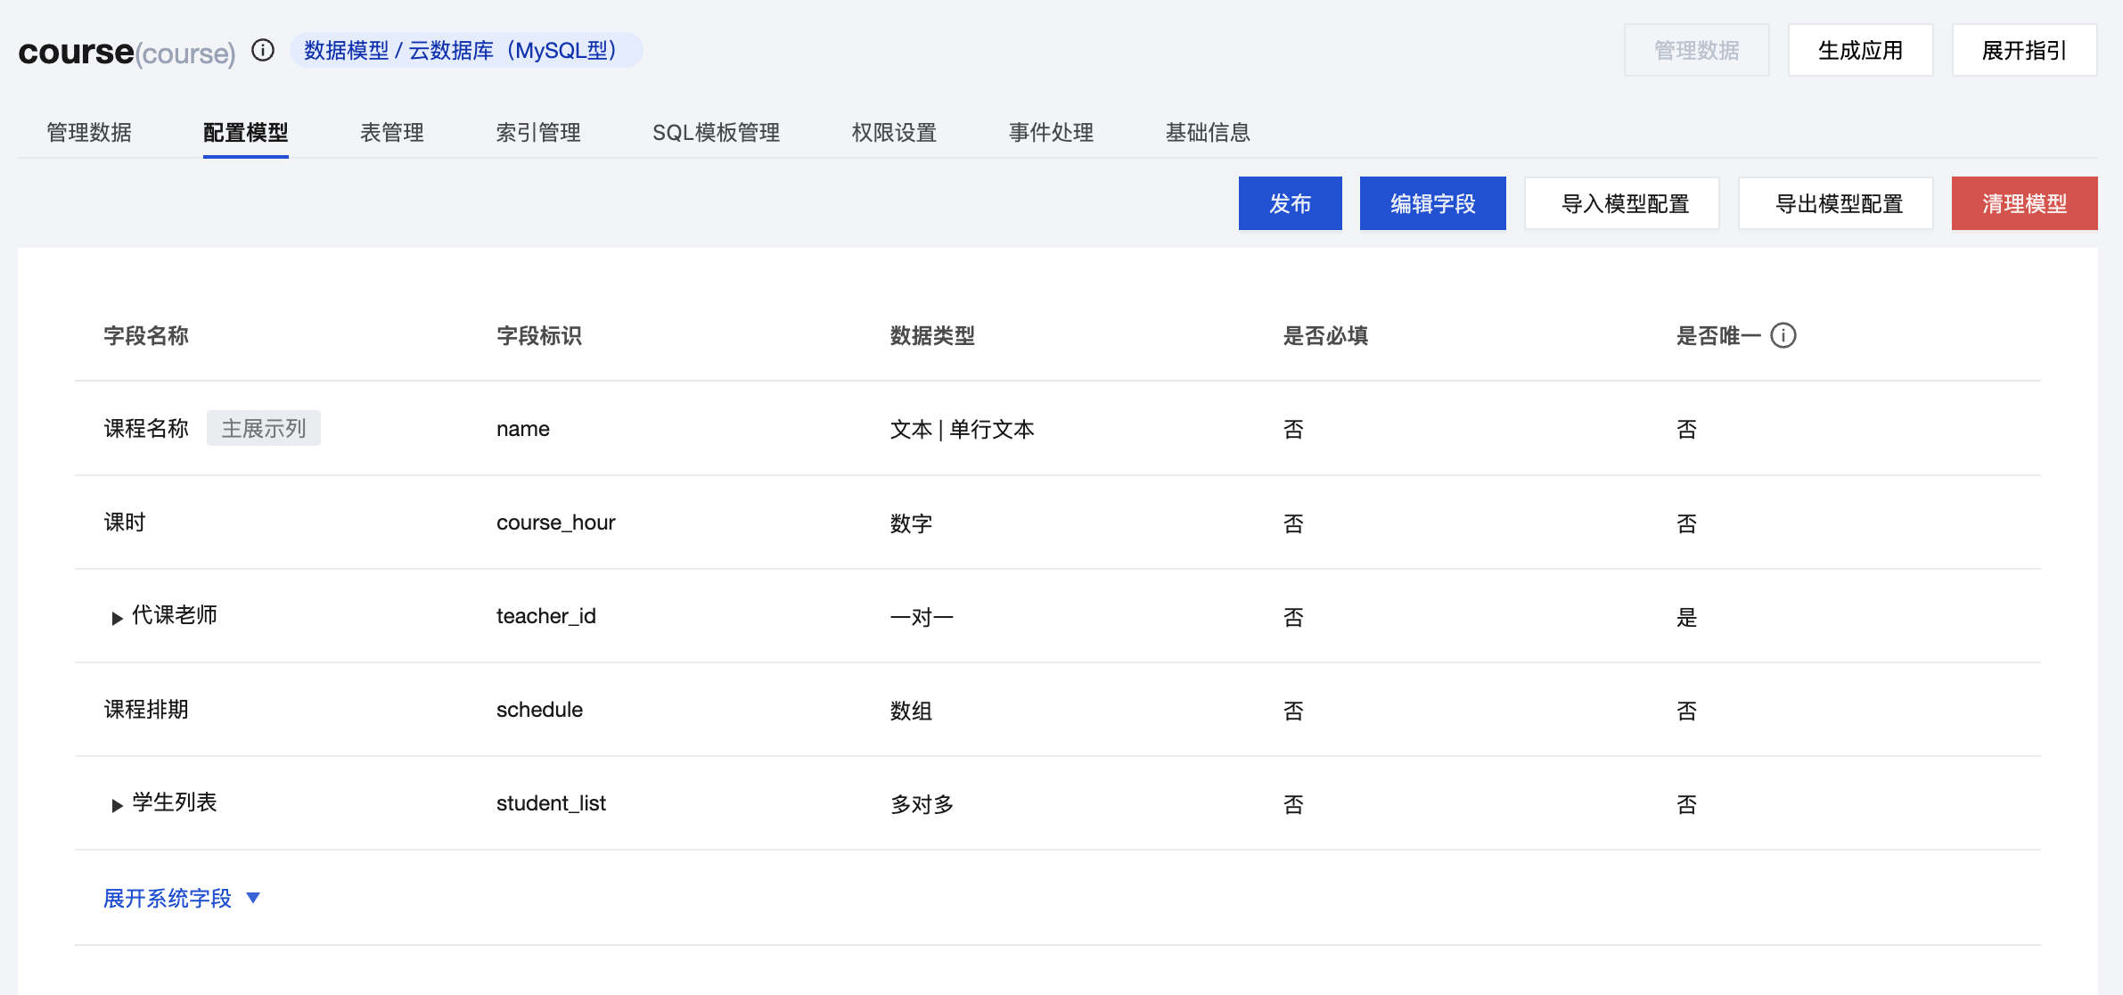Click the 数组 data type cell
Screen dimensions: 2123x995
911,711
